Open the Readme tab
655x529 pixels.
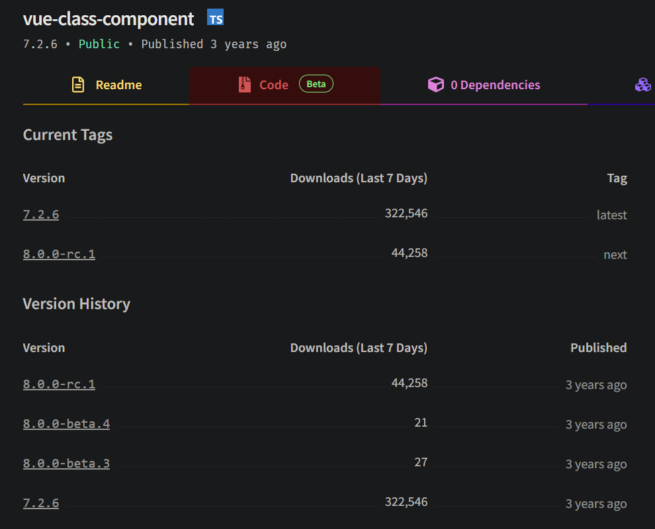click(x=106, y=85)
